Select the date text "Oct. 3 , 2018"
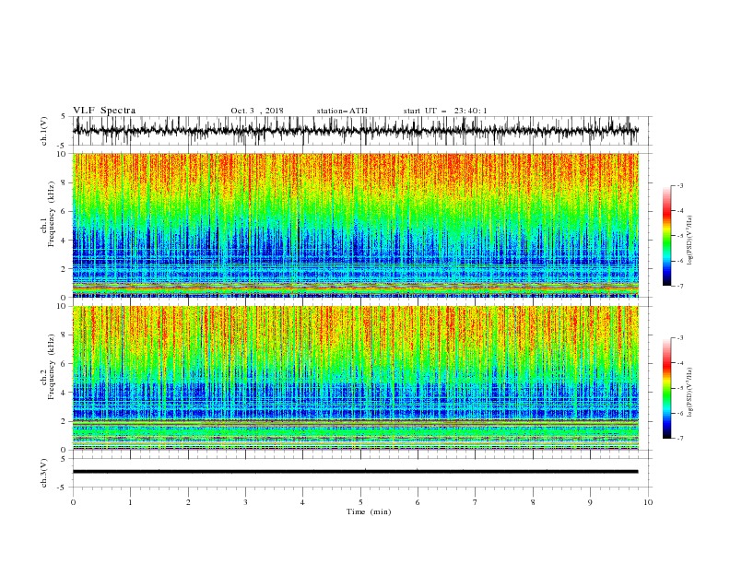The image size is (730, 564). pos(257,111)
